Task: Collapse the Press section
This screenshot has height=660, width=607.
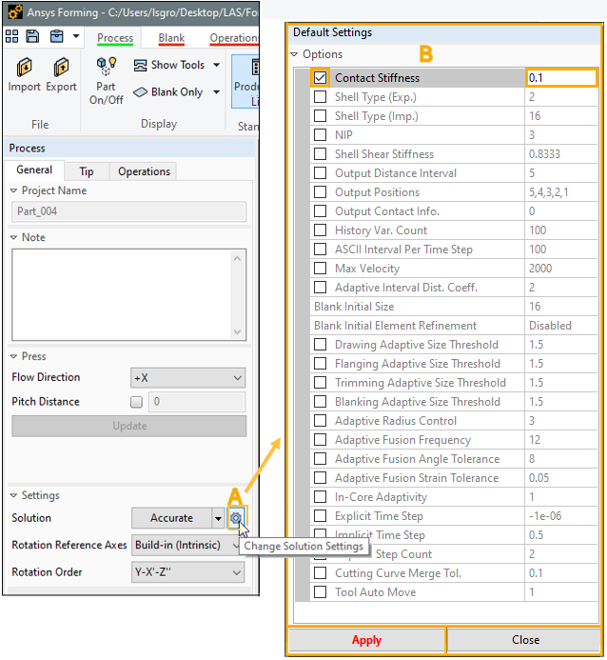Action: point(14,356)
